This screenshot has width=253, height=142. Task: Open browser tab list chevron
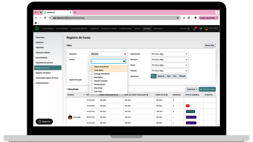point(217,12)
